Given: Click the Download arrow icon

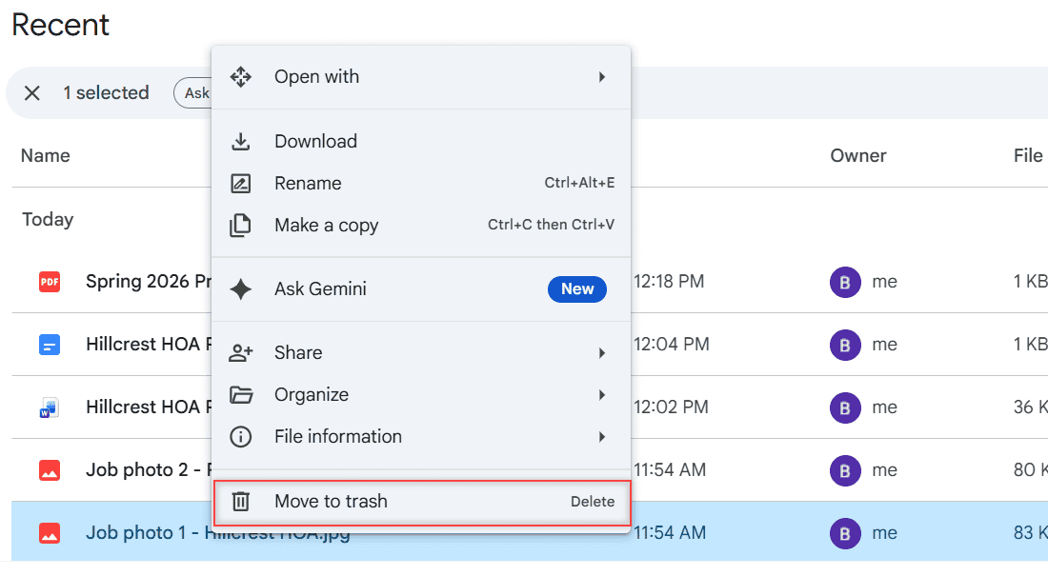Looking at the screenshot, I should click(241, 141).
